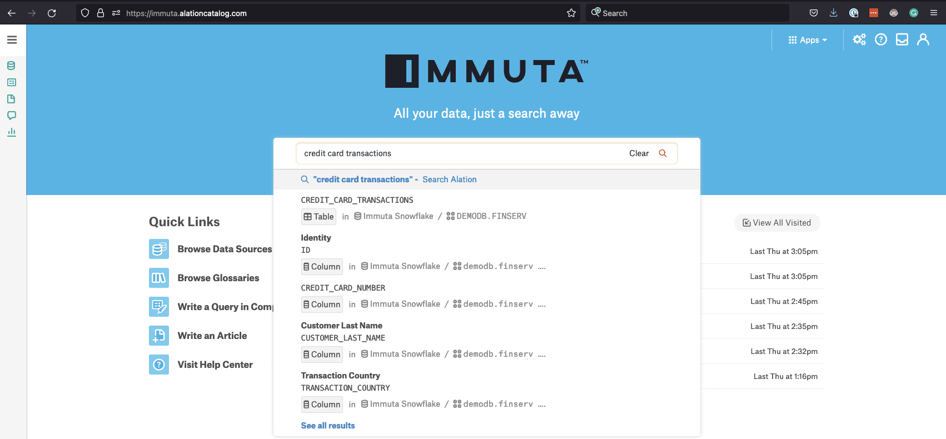Open admin settings gears icon

click(x=859, y=39)
